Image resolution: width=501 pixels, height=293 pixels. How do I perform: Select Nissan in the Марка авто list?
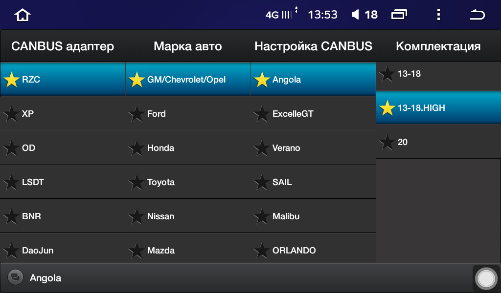point(188,216)
